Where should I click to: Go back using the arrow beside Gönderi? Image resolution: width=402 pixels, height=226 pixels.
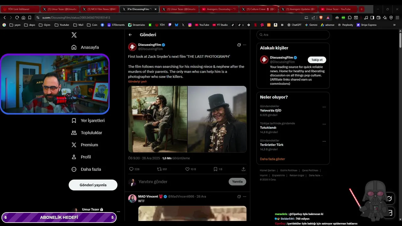pyautogui.click(x=130, y=35)
